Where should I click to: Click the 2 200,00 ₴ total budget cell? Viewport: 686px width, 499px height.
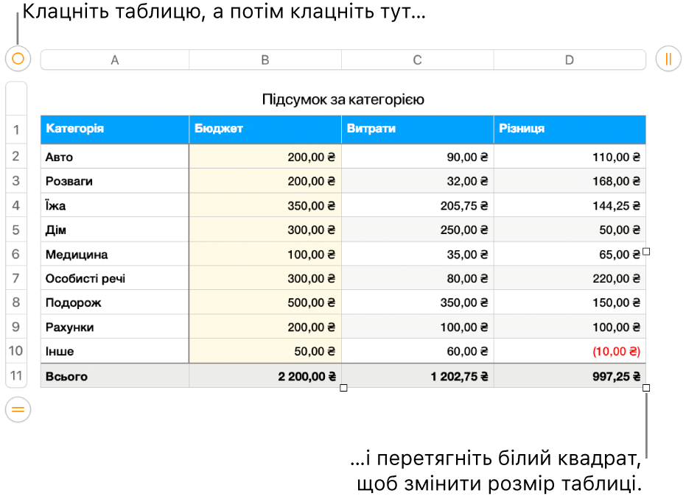[265, 376]
